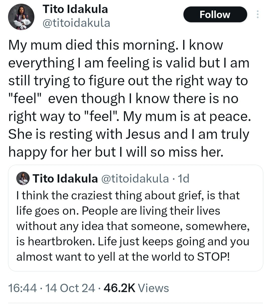Viewport: 271px width, 304px height.
Task: Select the line "happy for her but I will so miss her"
Action: click(x=116, y=152)
